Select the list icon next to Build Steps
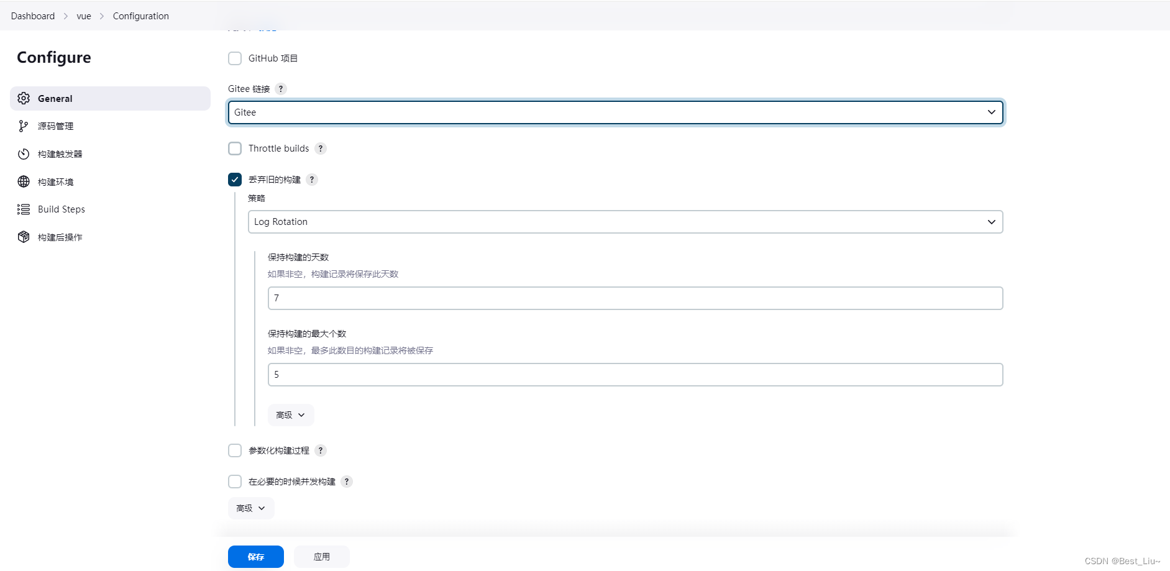1170x571 pixels. click(x=23, y=209)
